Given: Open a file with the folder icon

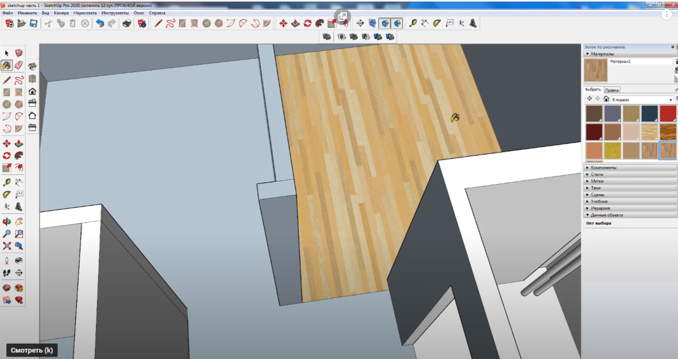Looking at the screenshot, I should point(21,23).
